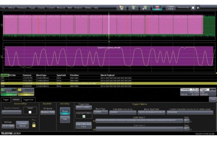Open the HF Boost Medium (5dB) dropdown

pyautogui.click(x=48, y=112)
